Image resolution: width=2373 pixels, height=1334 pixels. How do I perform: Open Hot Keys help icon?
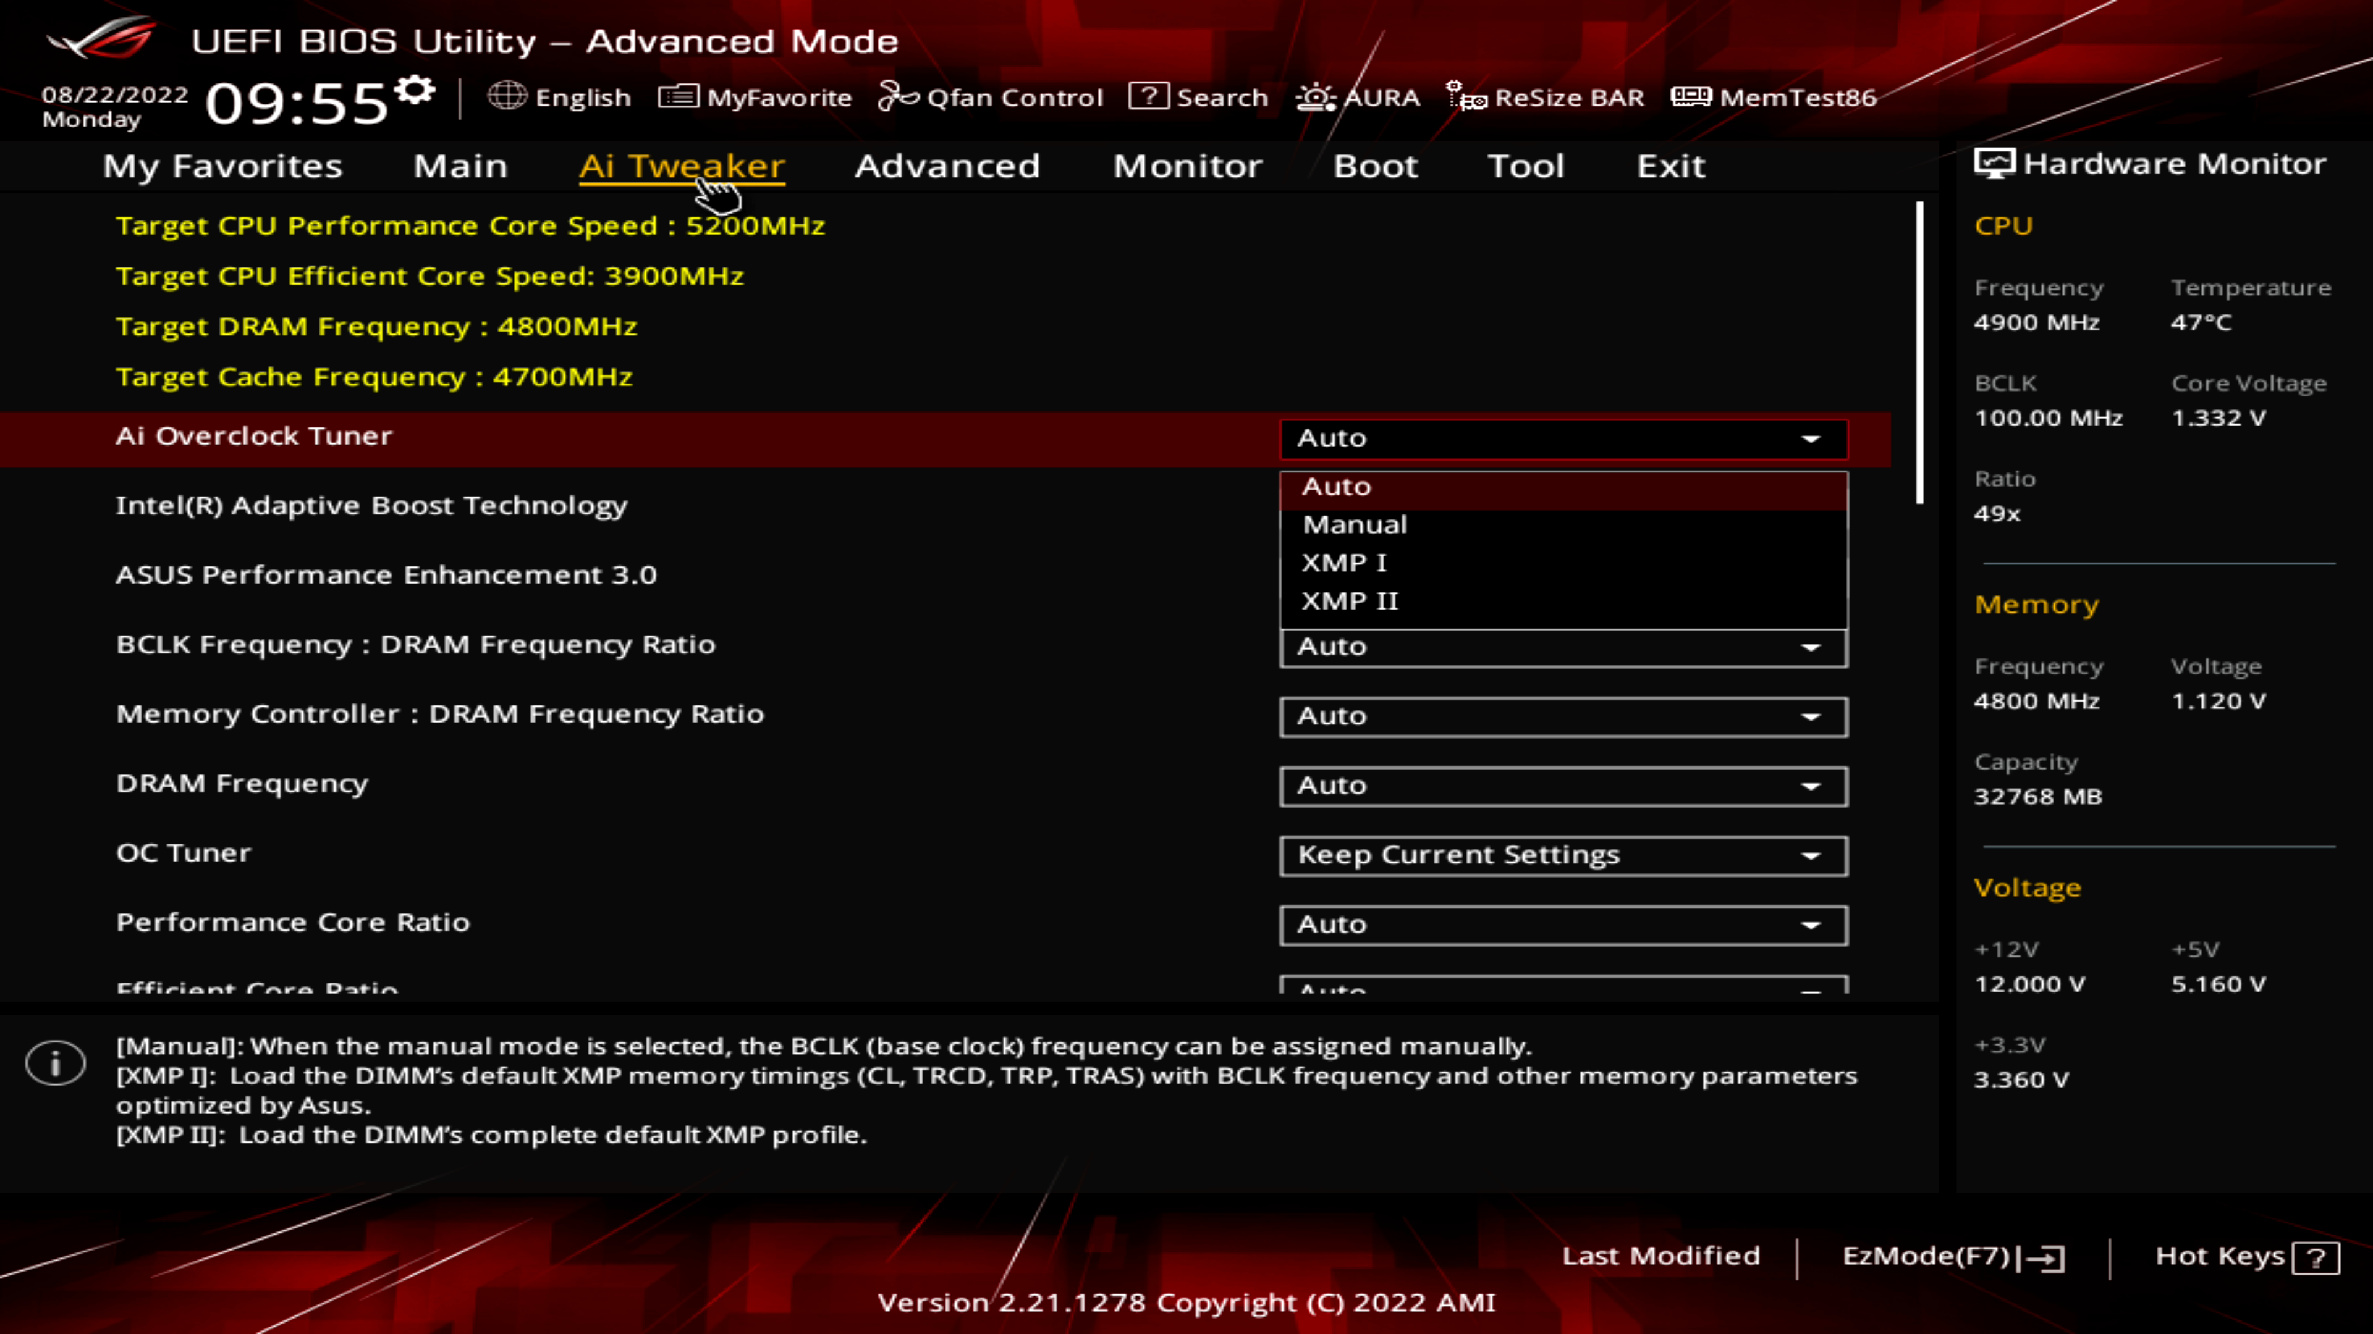coord(2316,1257)
